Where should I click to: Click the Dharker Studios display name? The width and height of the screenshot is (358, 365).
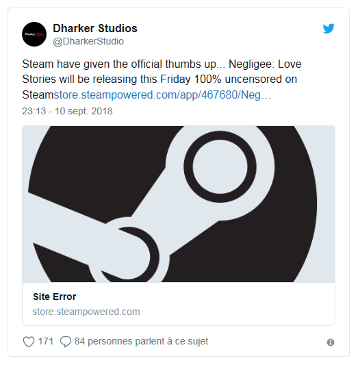coord(95,28)
